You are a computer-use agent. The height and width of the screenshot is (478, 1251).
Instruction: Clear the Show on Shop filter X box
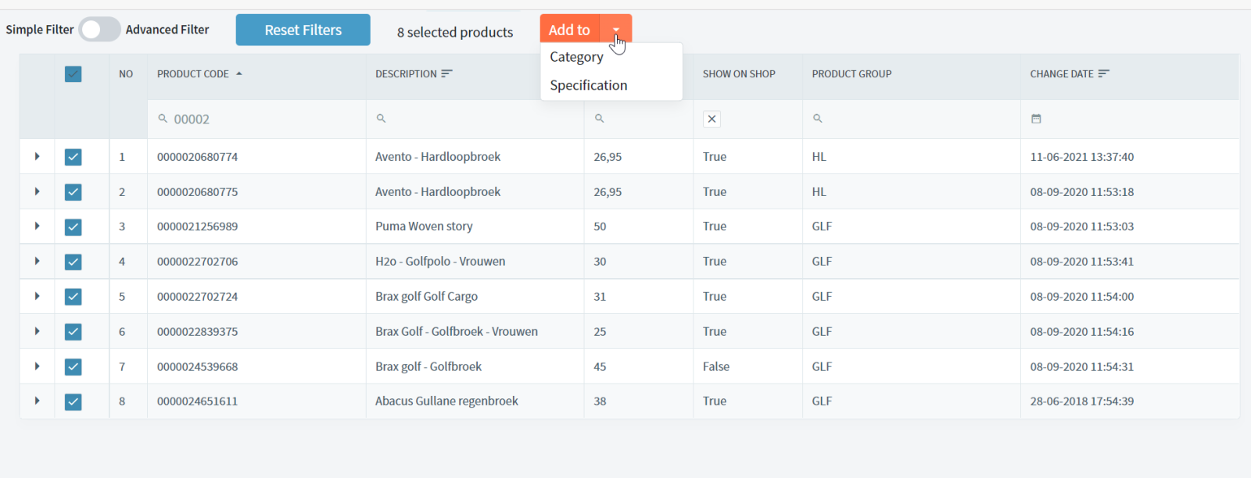pyautogui.click(x=712, y=119)
